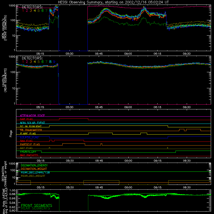Click 06:15 tick under rear segments plot
Screen dimensions: 214x214
(157, 107)
